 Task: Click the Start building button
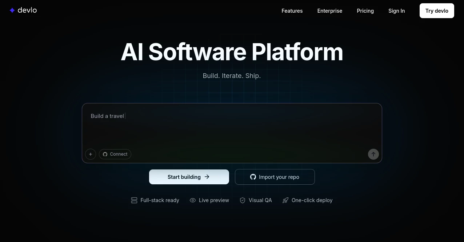pos(189,177)
